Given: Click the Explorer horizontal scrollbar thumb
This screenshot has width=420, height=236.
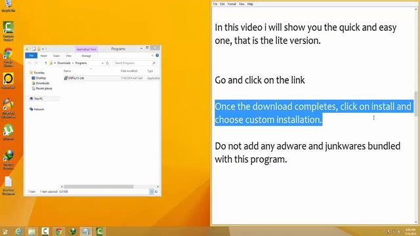Looking at the screenshot, I should tap(98, 186).
